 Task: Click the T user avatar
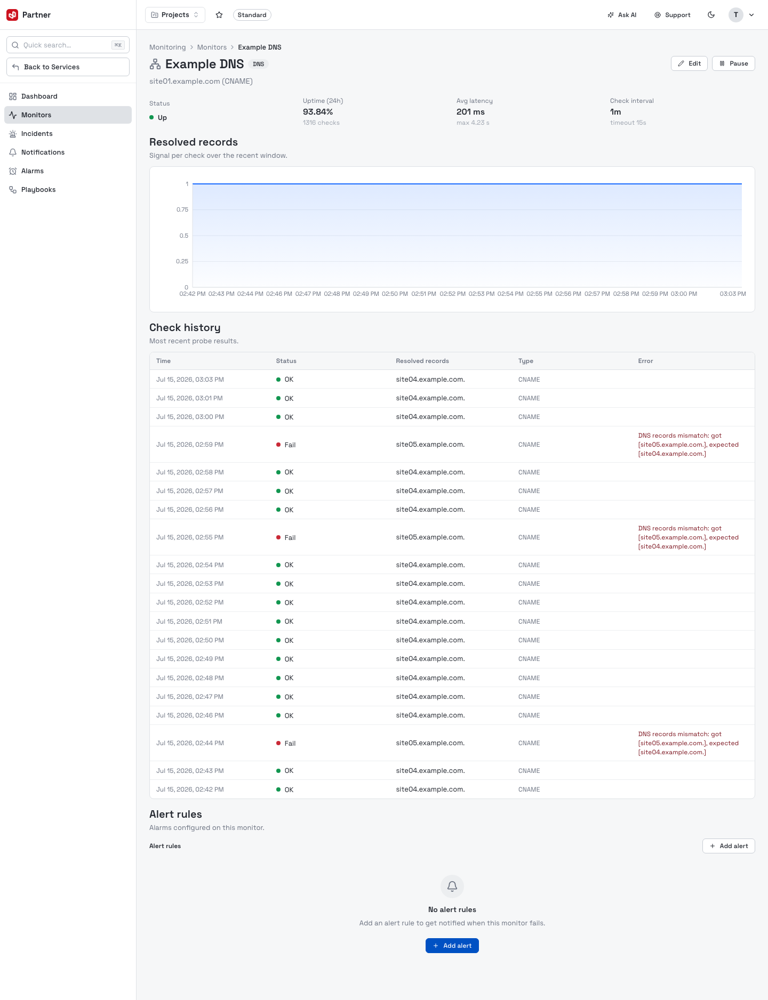[x=736, y=15]
